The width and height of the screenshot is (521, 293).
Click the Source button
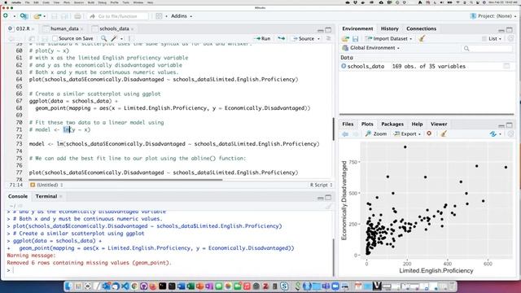[304, 38]
